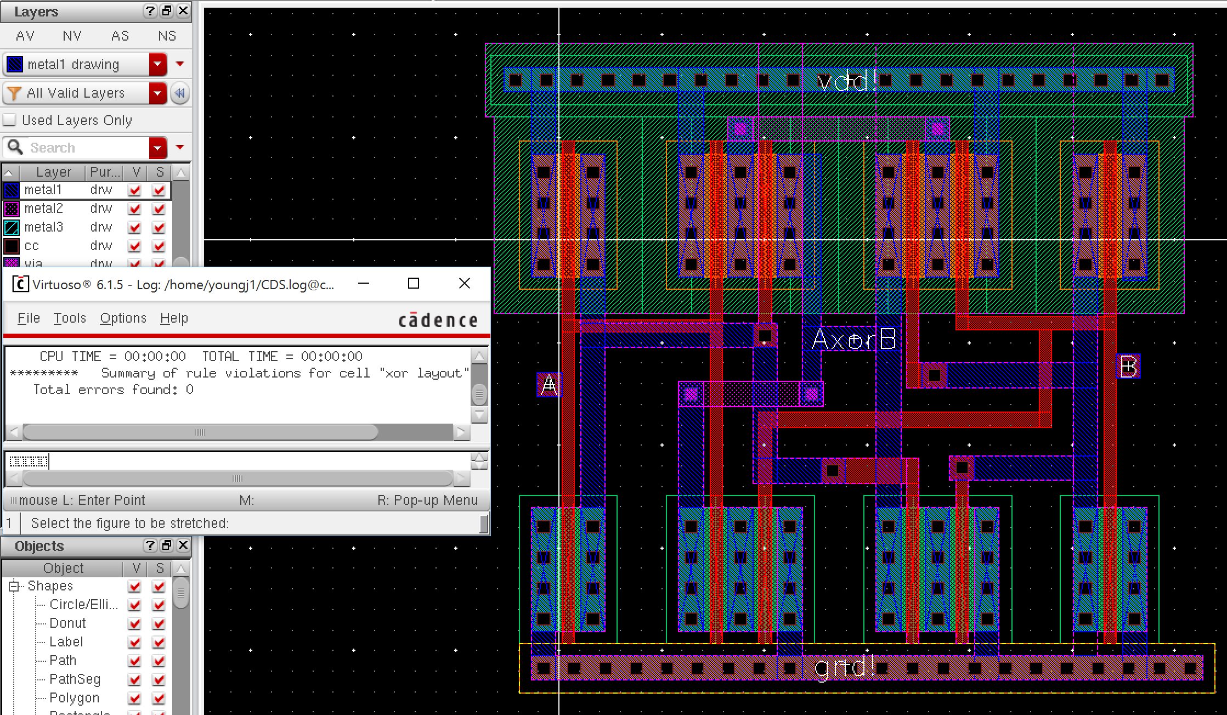Click the Layers panel help icon

[149, 11]
